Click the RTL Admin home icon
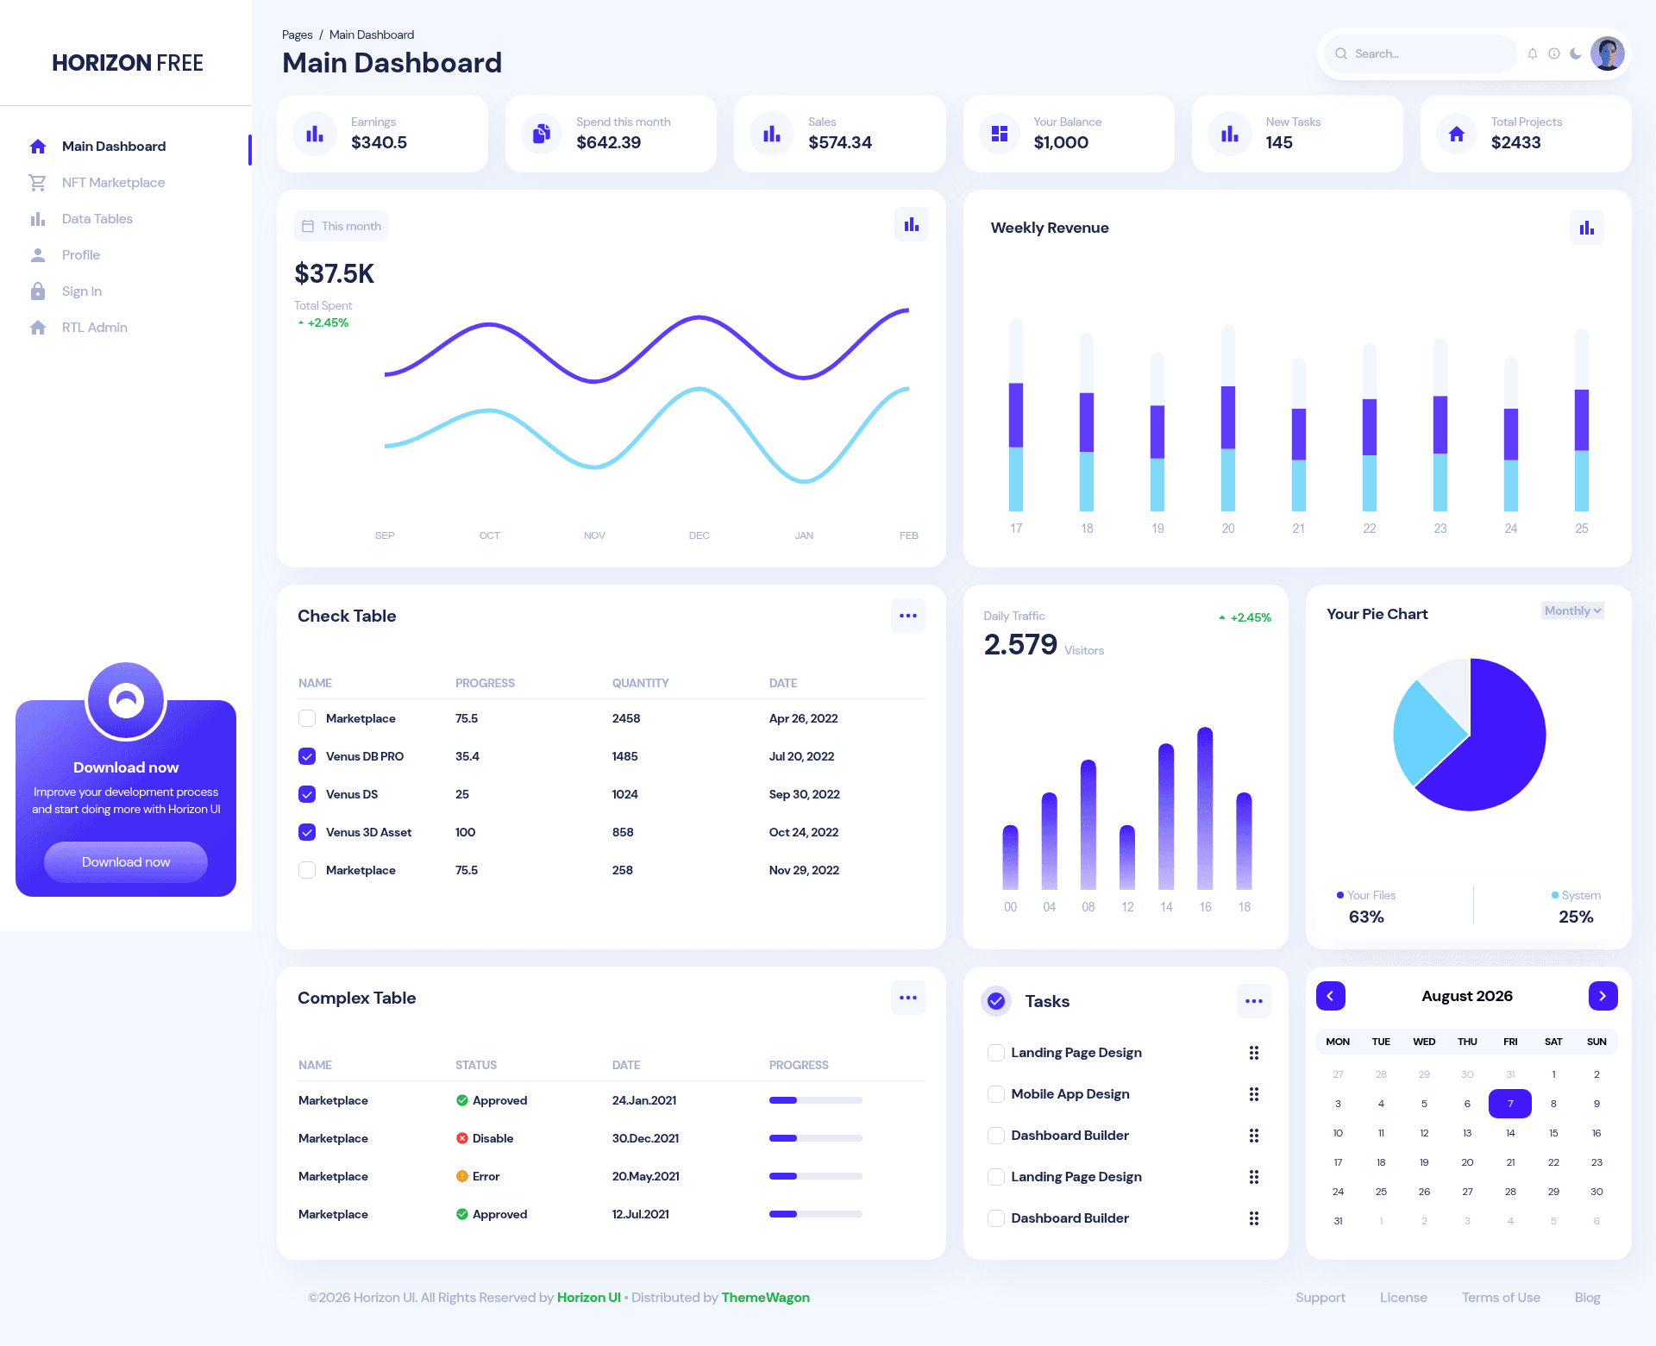This screenshot has height=1346, width=1656. point(38,328)
